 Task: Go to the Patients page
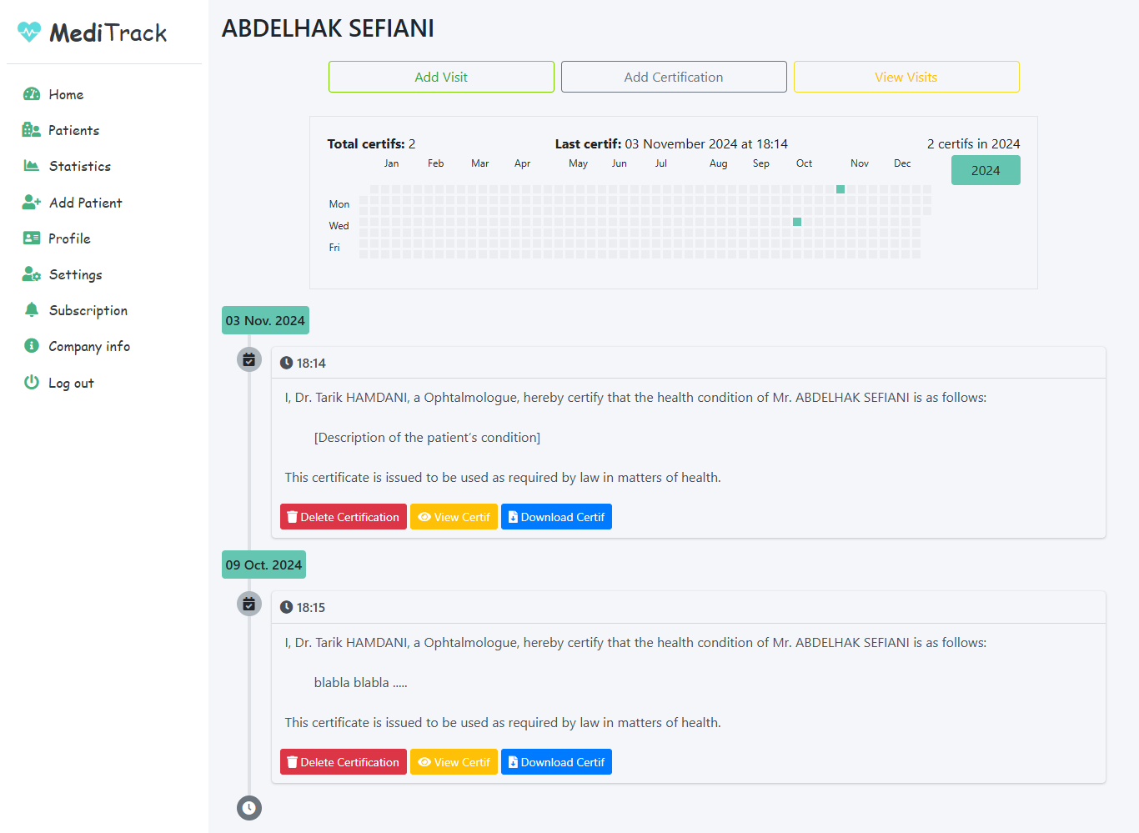73,130
